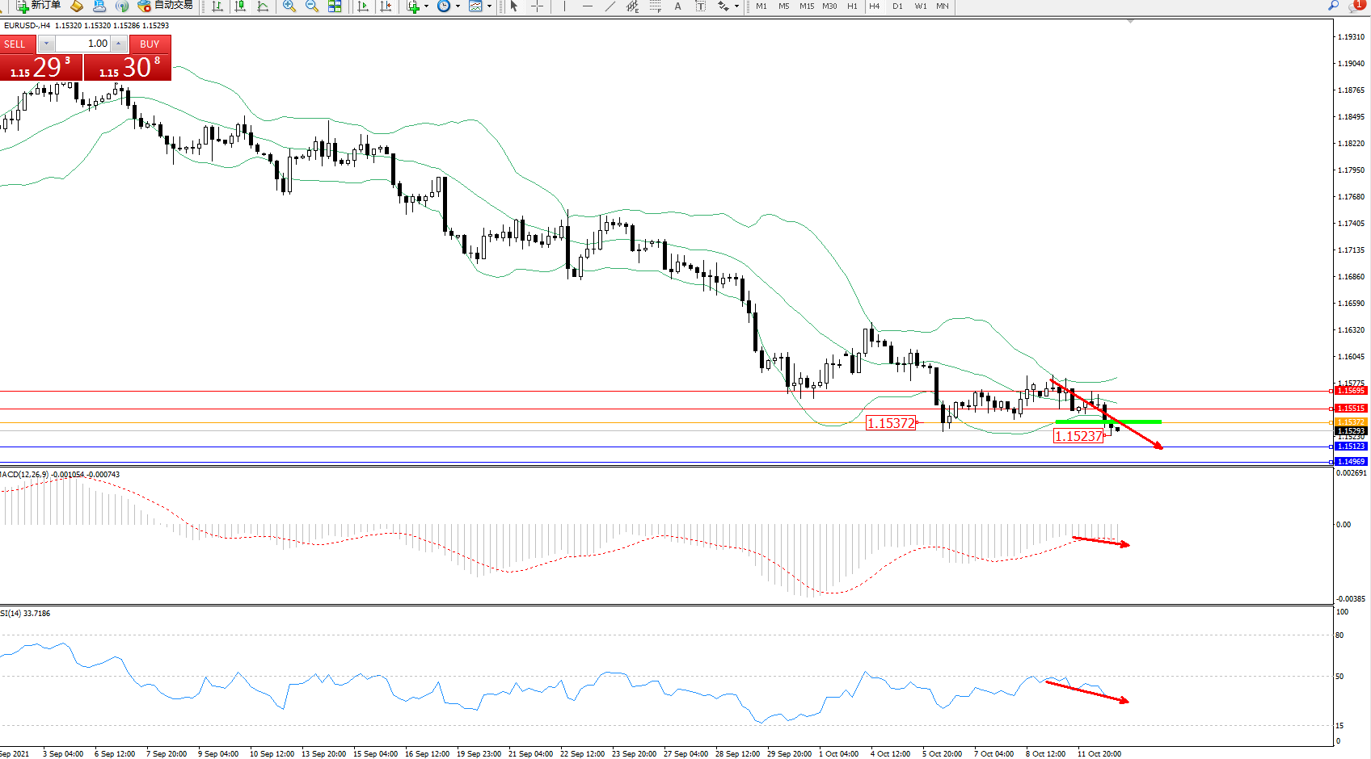Select the crosshair tool
Image resolution: width=1371 pixels, height=759 pixels.
click(x=537, y=6)
